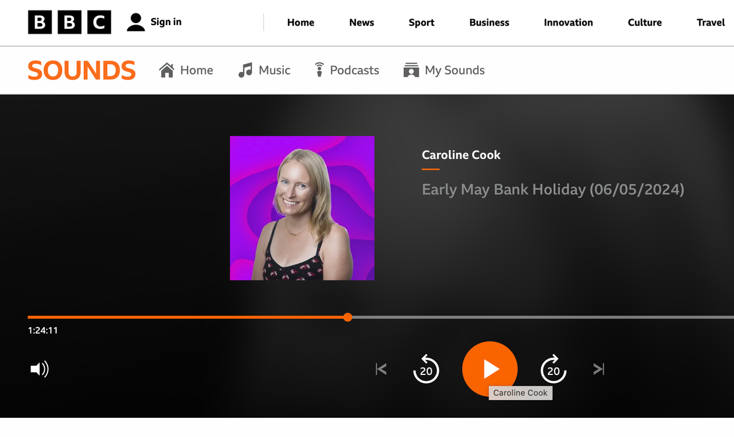The width and height of the screenshot is (734, 437).
Task: Seek ahead on the grey progress track
Action: click(543, 317)
